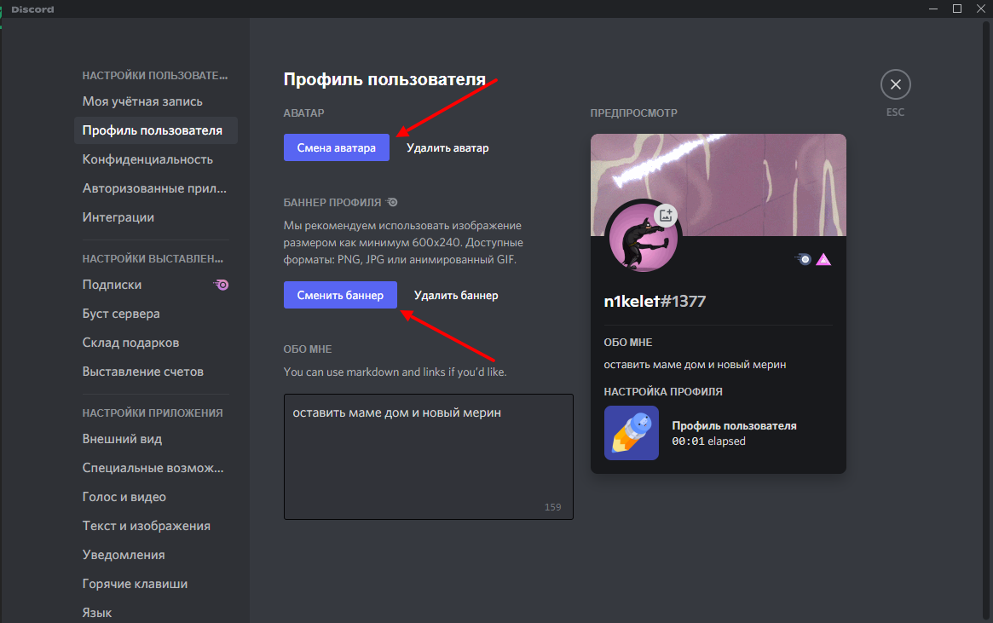This screenshot has height=623, width=993.
Task: Click Удалить баннер
Action: point(456,295)
